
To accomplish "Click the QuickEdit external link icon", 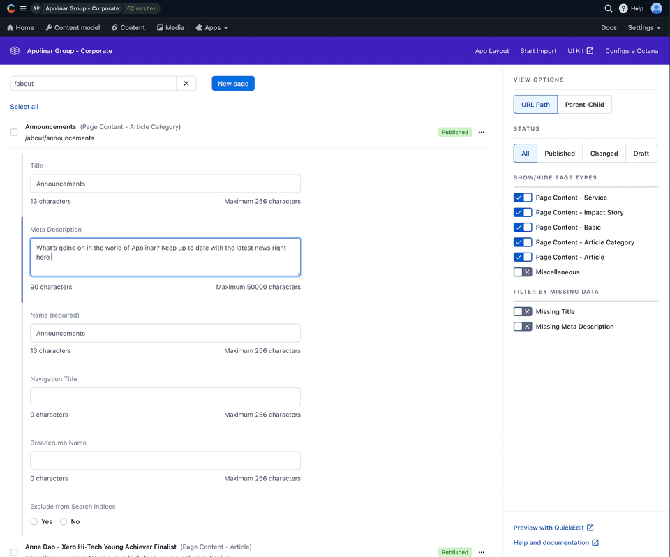I will (590, 528).
